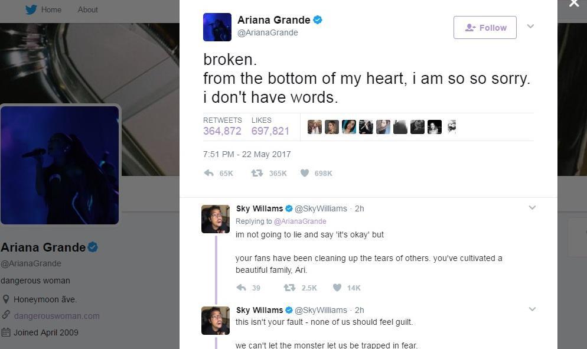View the 364,872 retweets count
The width and height of the screenshot is (587, 349).
pos(223,131)
